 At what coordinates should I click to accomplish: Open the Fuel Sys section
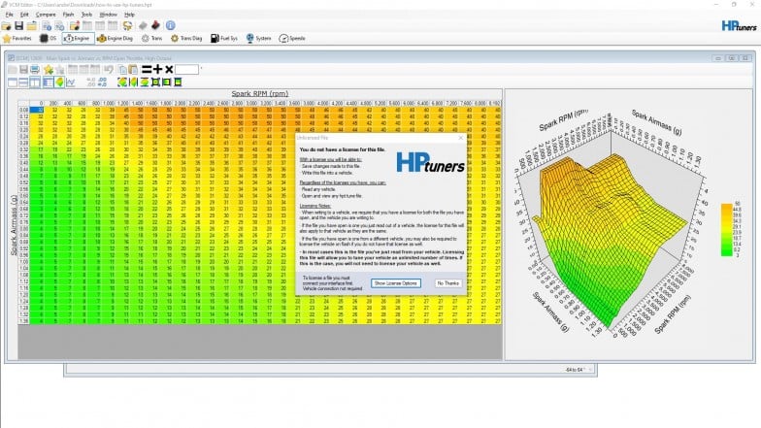click(x=224, y=39)
